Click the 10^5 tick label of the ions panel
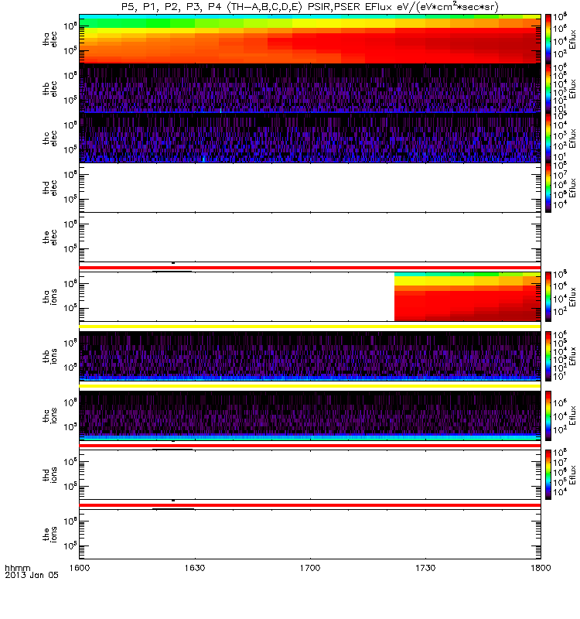Screen dimensions: 580x619 click(x=70, y=546)
